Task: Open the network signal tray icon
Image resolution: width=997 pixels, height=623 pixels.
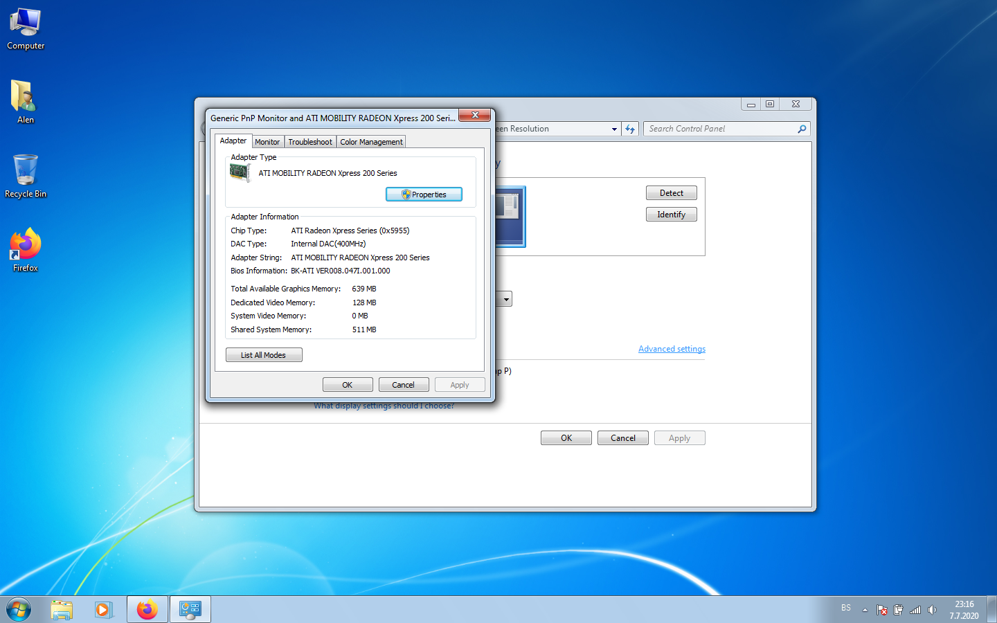Action: pos(915,610)
